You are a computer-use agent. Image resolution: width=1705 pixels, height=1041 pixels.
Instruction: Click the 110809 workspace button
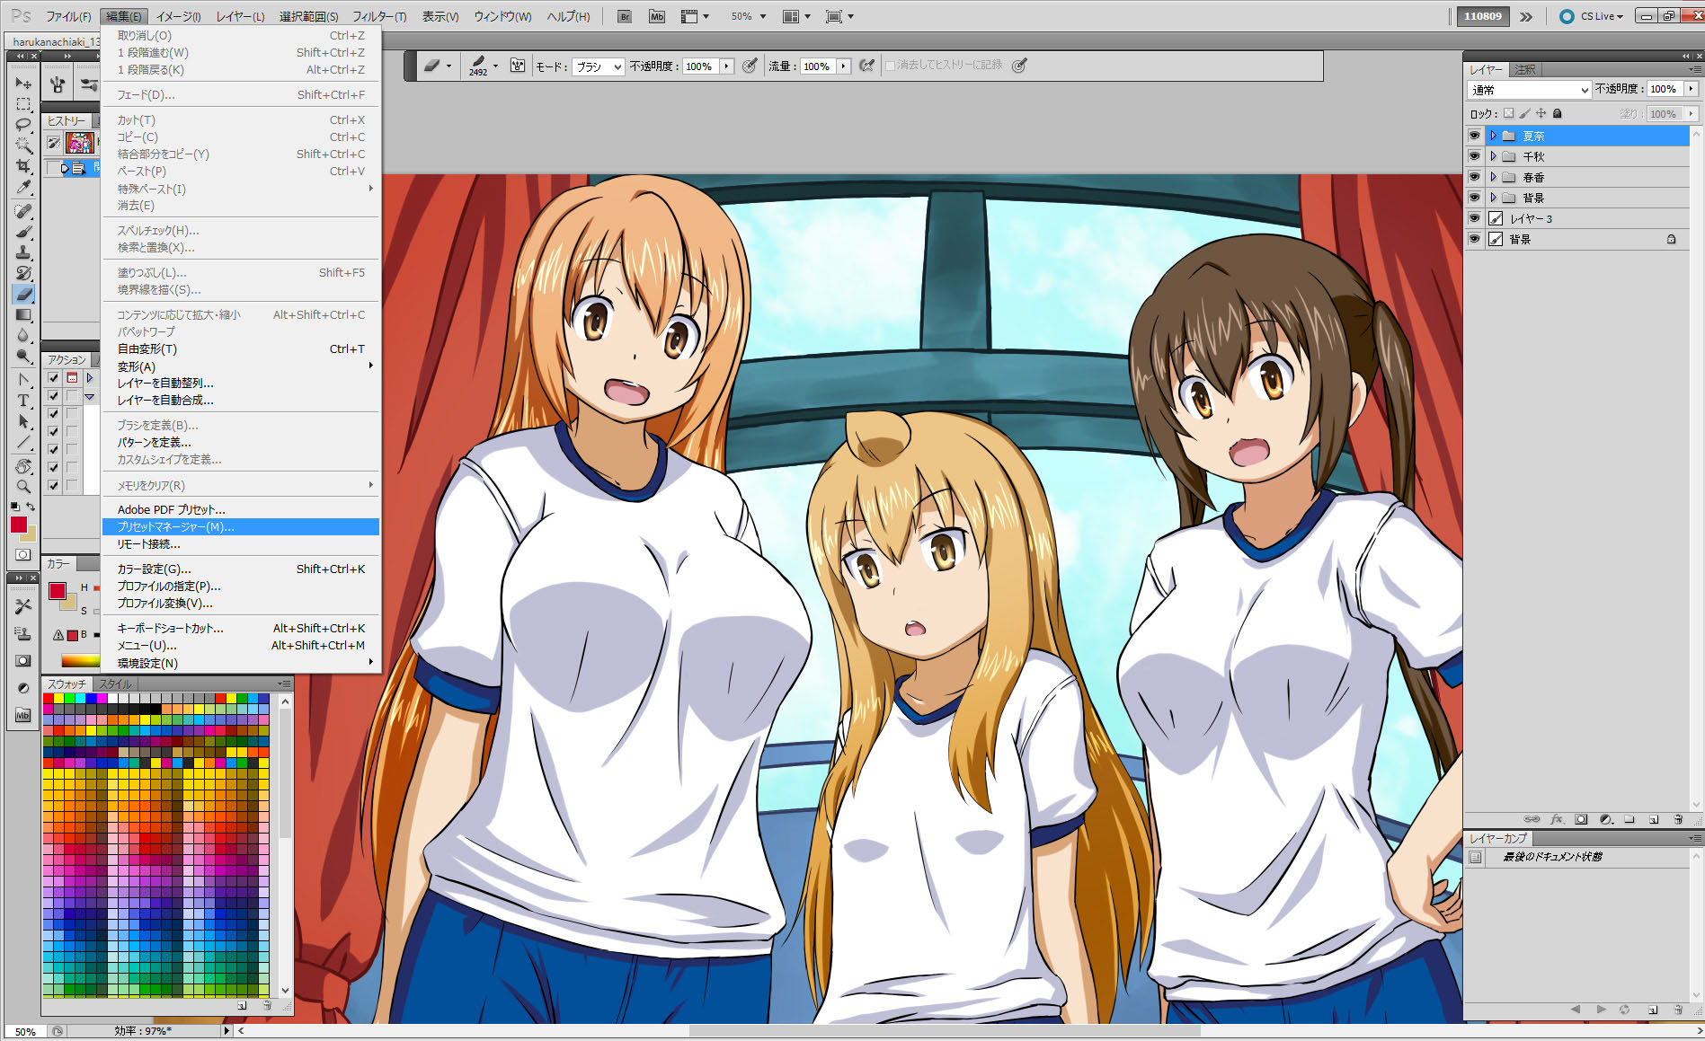tap(1482, 16)
